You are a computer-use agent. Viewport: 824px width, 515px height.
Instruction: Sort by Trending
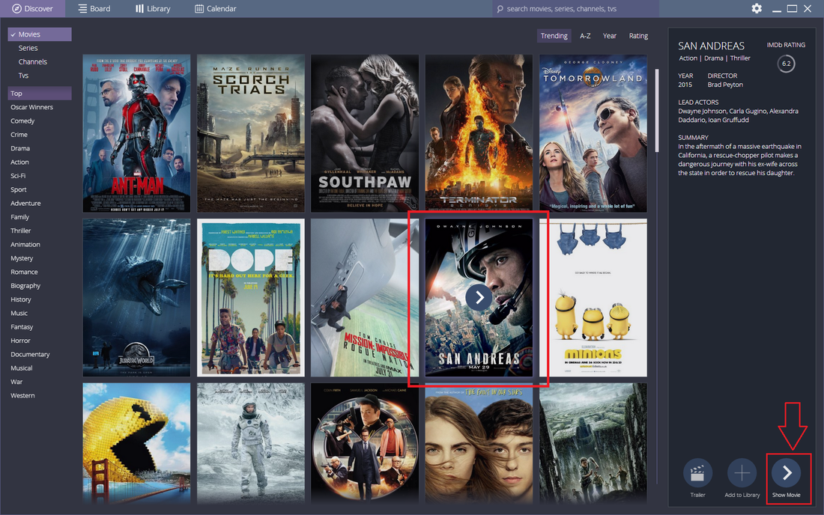click(x=554, y=36)
